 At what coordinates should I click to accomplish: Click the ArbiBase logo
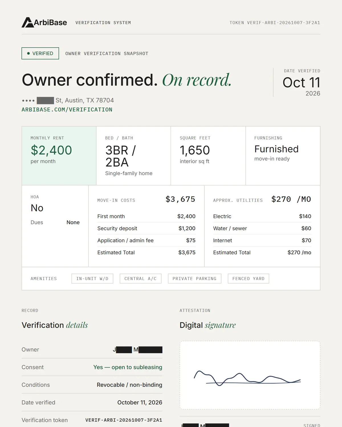tap(44, 22)
